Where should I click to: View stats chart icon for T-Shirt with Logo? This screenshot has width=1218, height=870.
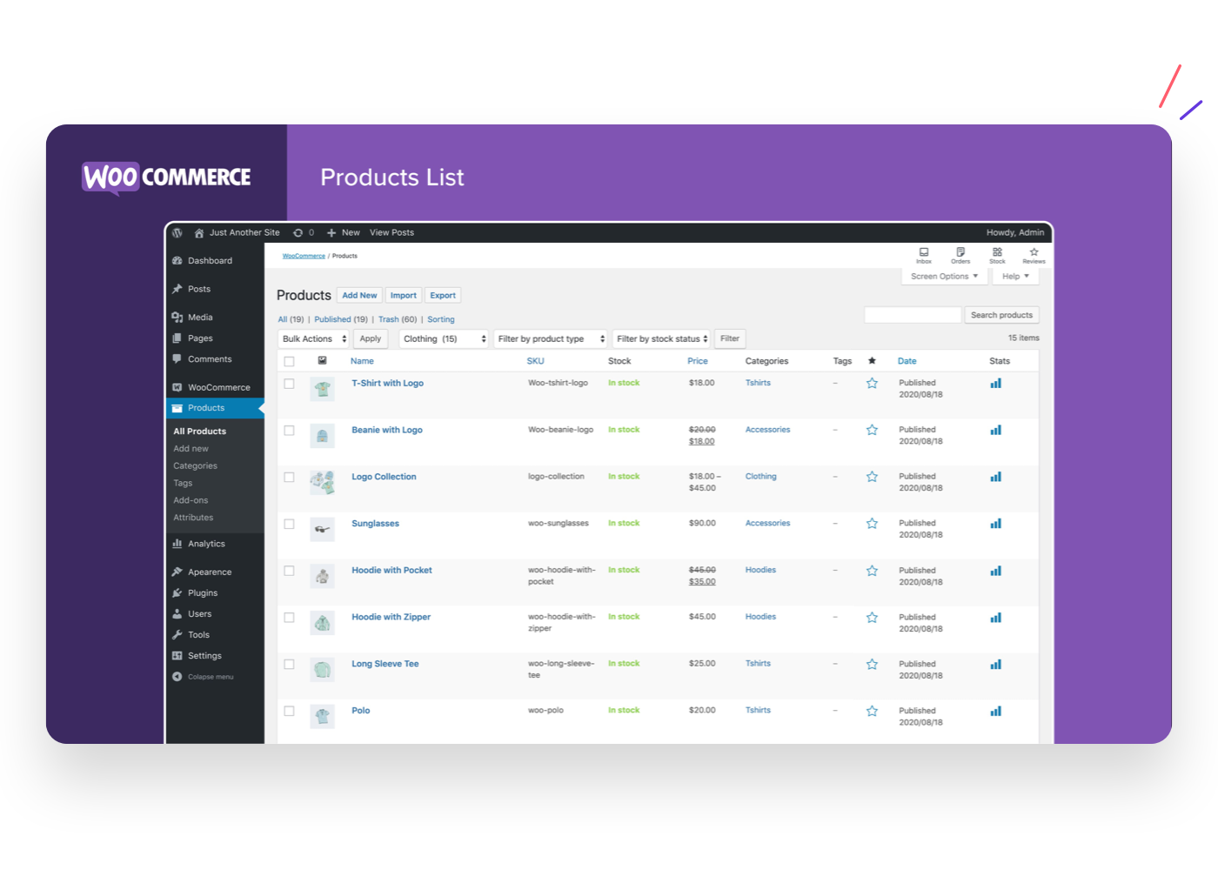pyautogui.click(x=996, y=384)
